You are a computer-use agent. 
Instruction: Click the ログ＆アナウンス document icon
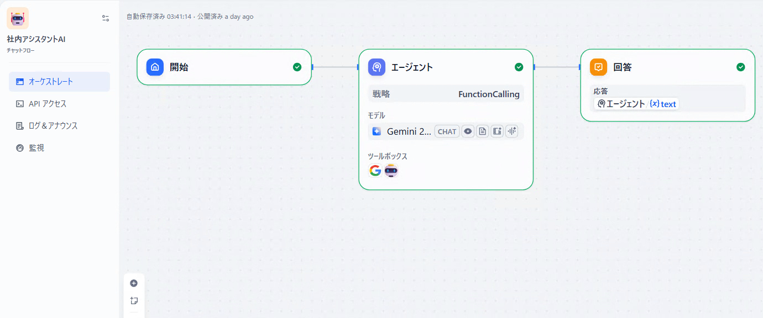coord(20,126)
